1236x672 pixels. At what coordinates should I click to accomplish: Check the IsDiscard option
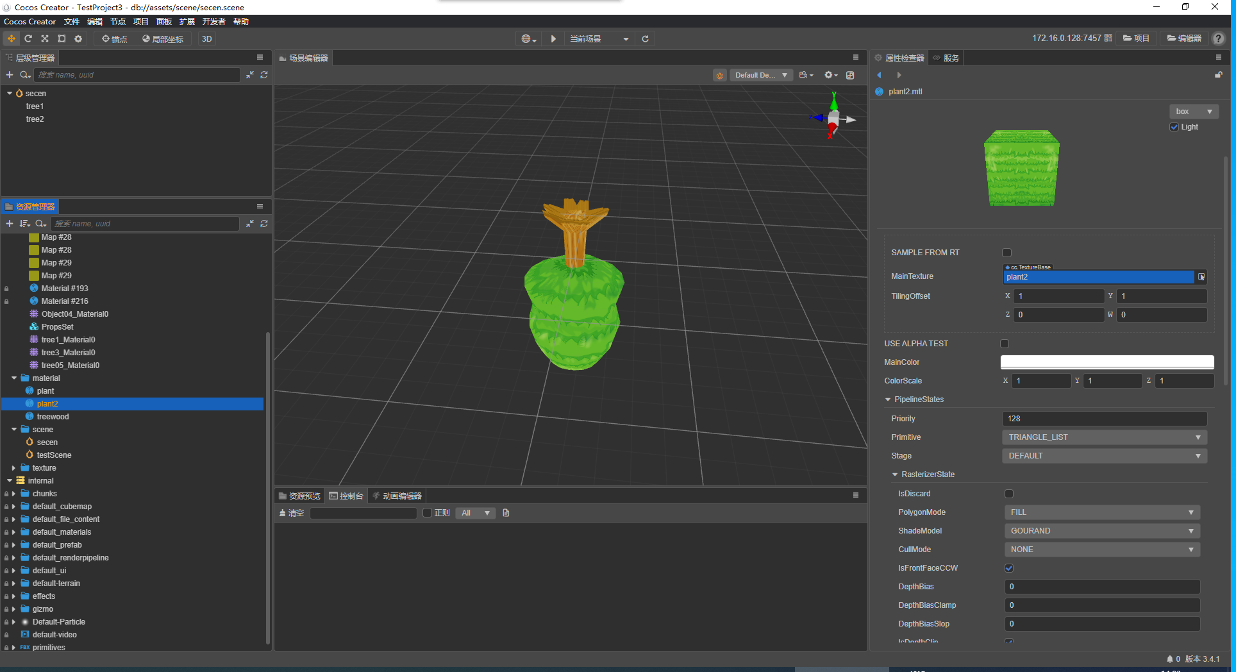(1009, 494)
